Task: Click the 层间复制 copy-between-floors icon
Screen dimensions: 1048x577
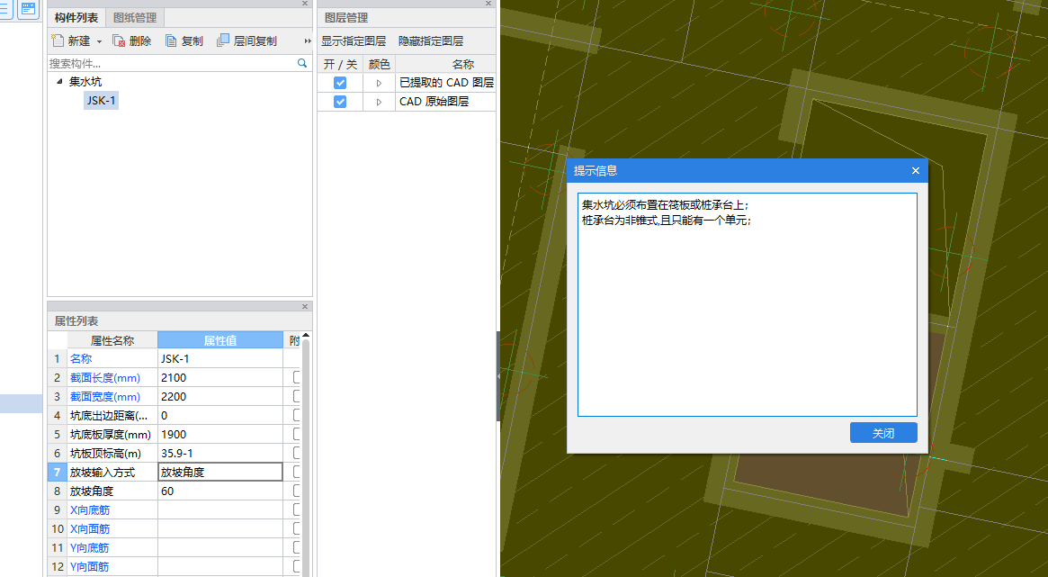Action: pos(222,41)
